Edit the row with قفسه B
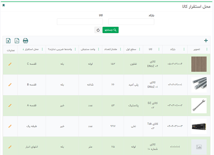Image resolution: width=214 pixels, height=155 pixels. pyautogui.click(x=10, y=85)
